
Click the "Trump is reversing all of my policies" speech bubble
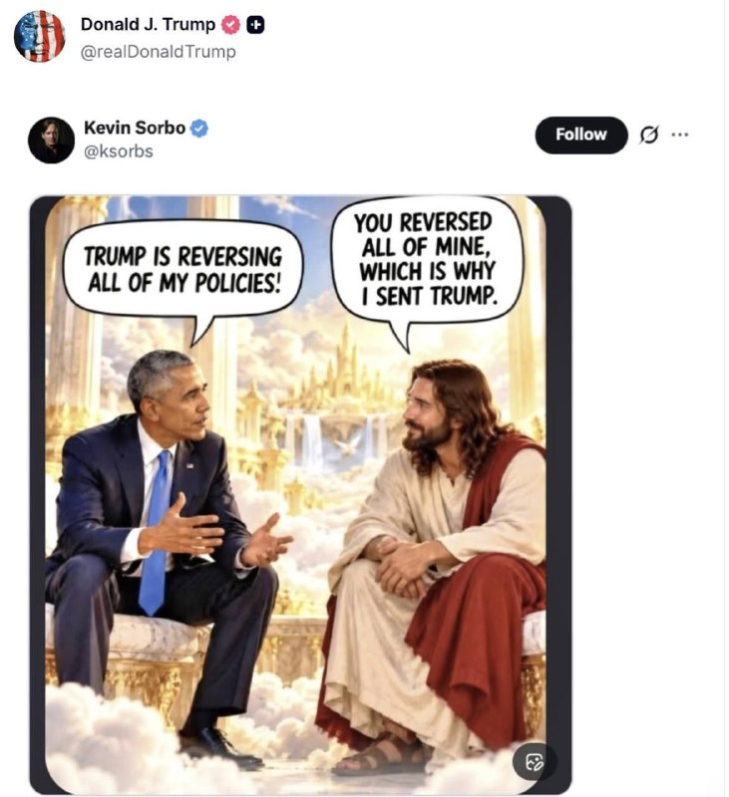[x=183, y=271]
